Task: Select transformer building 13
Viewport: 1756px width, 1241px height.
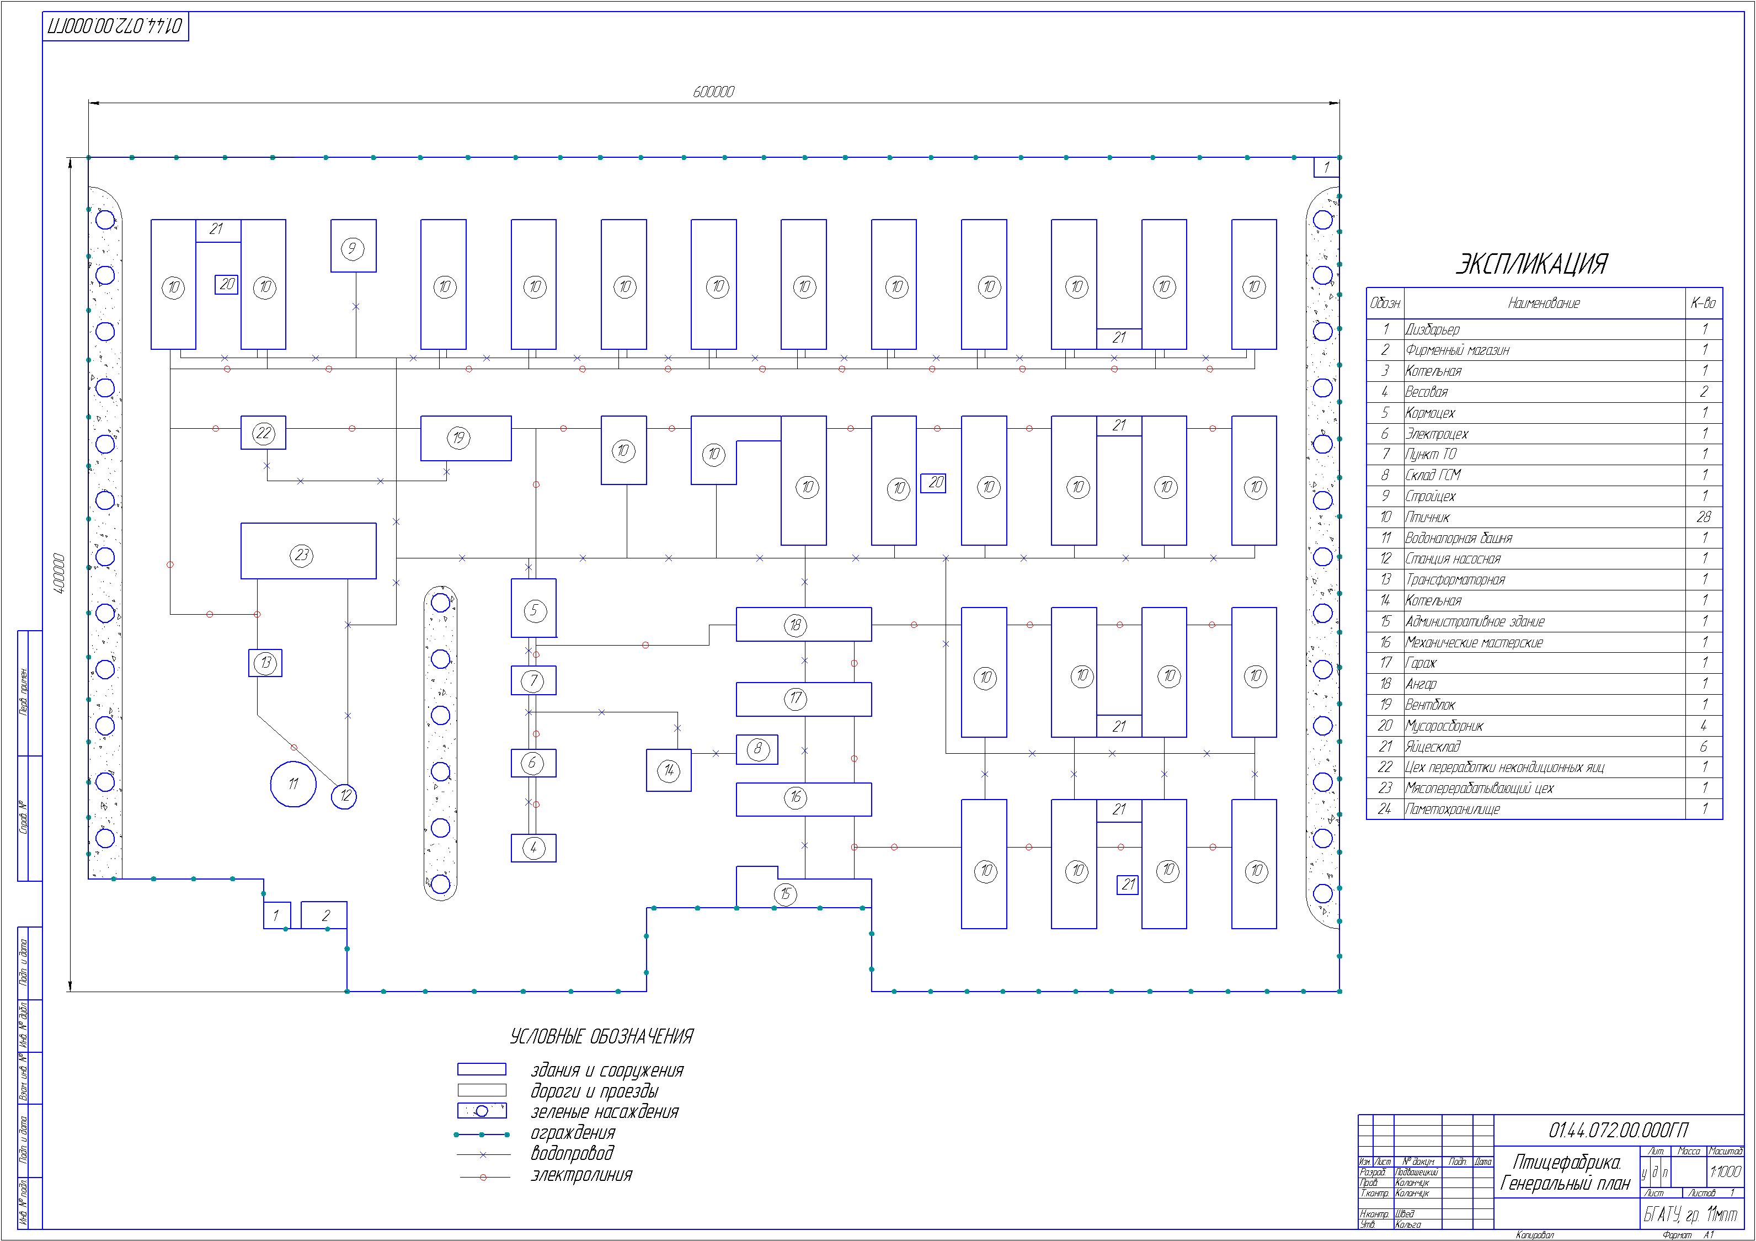Action: click(265, 663)
